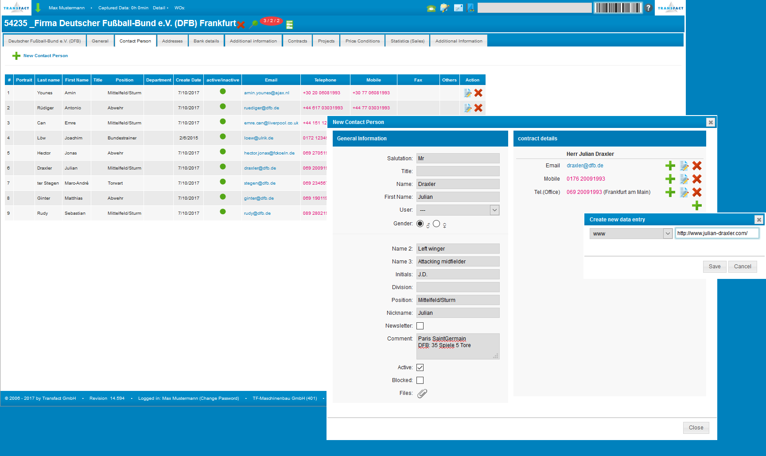The height and width of the screenshot is (456, 766).
Task: Open email link draxler@dfb.de in contract details
Action: pos(585,166)
